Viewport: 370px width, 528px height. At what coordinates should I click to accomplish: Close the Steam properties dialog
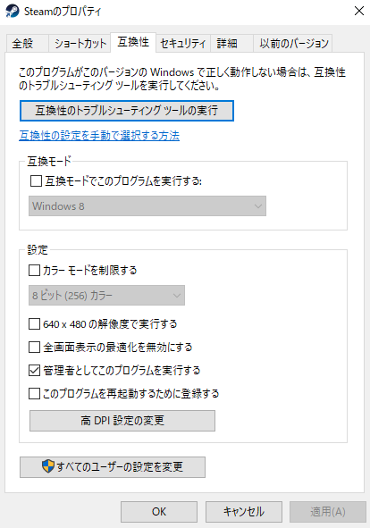(x=359, y=11)
